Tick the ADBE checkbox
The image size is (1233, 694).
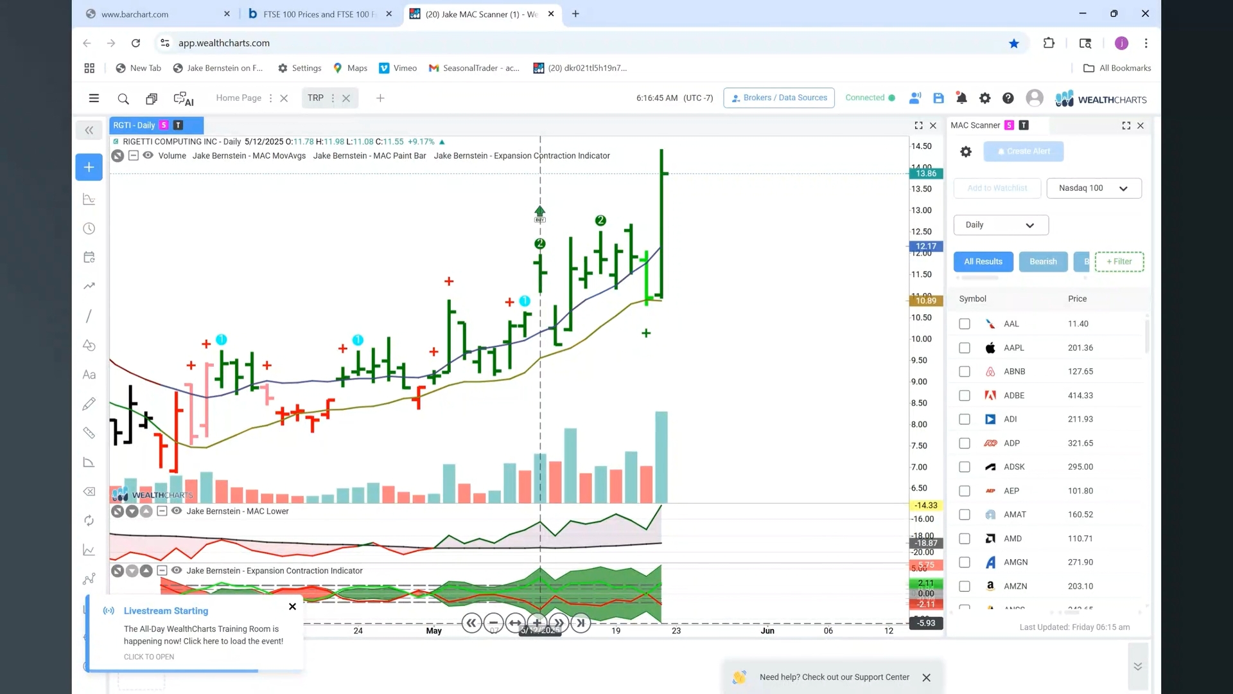point(965,395)
